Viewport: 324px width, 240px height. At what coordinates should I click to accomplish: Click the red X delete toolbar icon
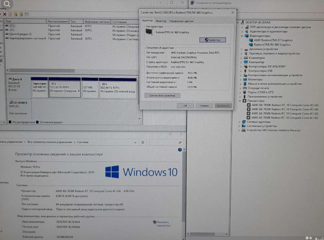(x=5, y=14)
